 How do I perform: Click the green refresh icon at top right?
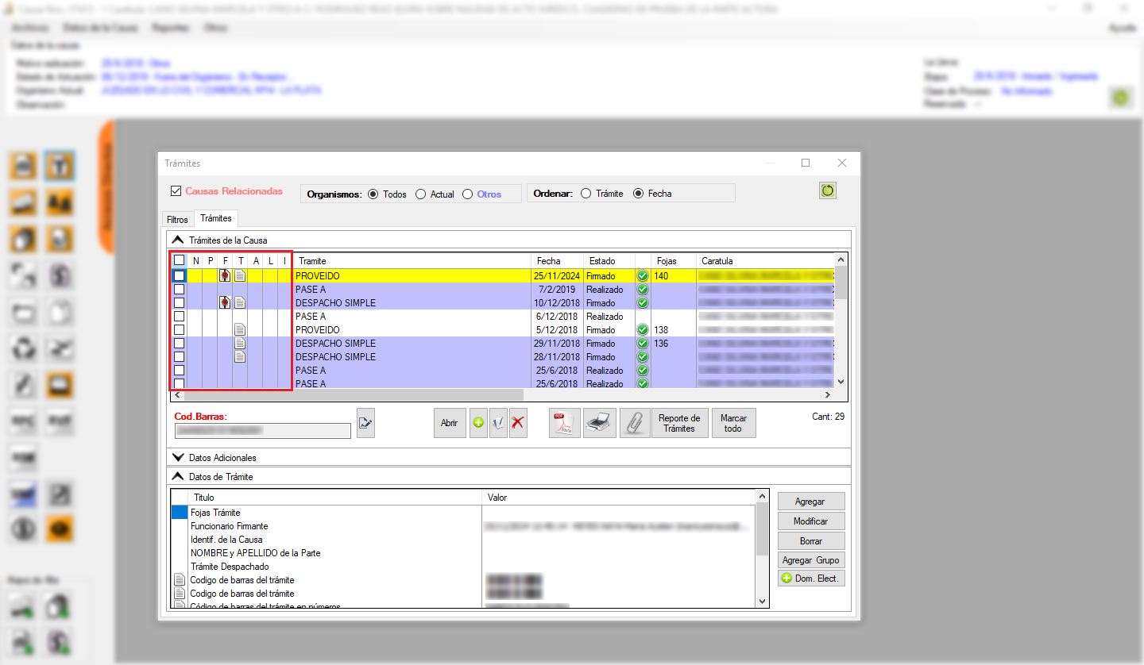(828, 190)
